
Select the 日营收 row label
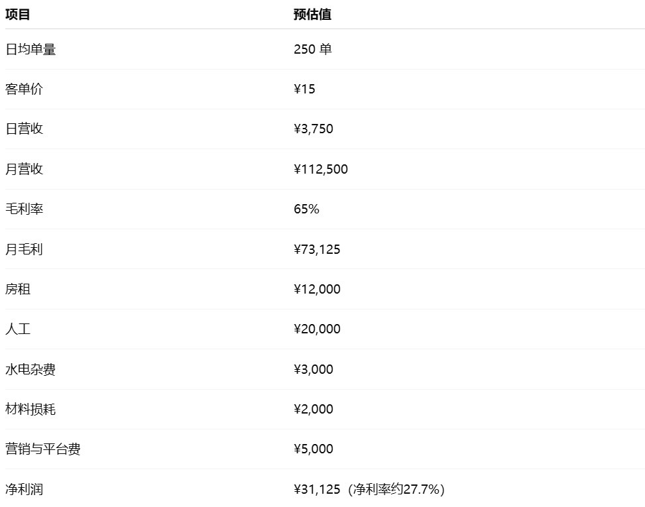pos(24,129)
